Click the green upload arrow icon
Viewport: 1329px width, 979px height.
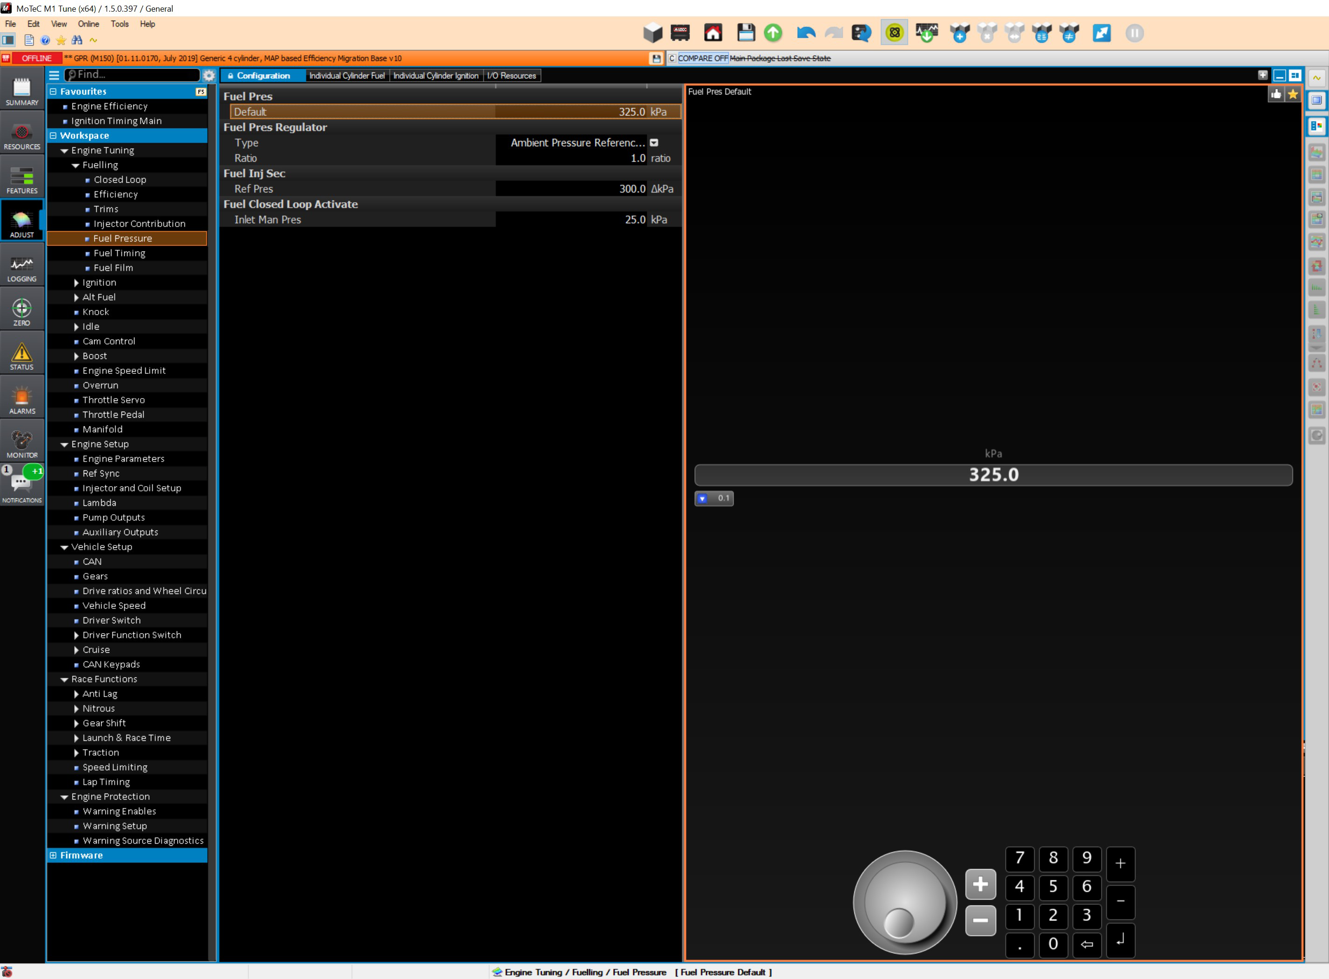click(x=773, y=33)
